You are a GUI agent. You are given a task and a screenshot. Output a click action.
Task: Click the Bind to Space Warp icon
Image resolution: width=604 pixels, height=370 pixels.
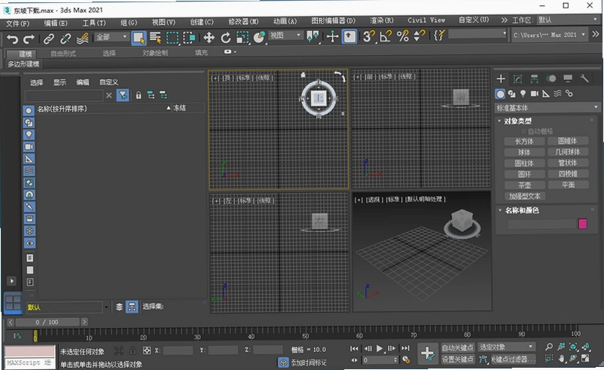click(x=82, y=38)
